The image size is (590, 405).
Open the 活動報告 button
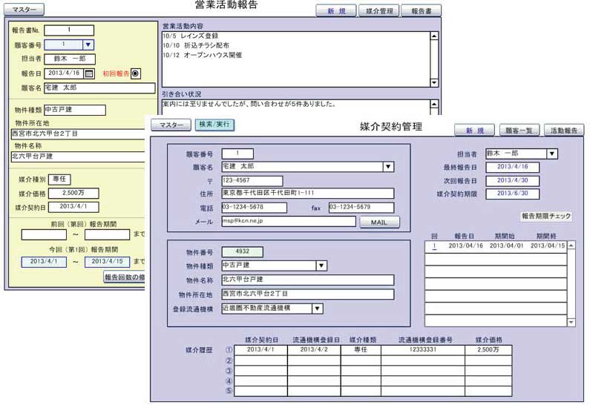coord(564,130)
